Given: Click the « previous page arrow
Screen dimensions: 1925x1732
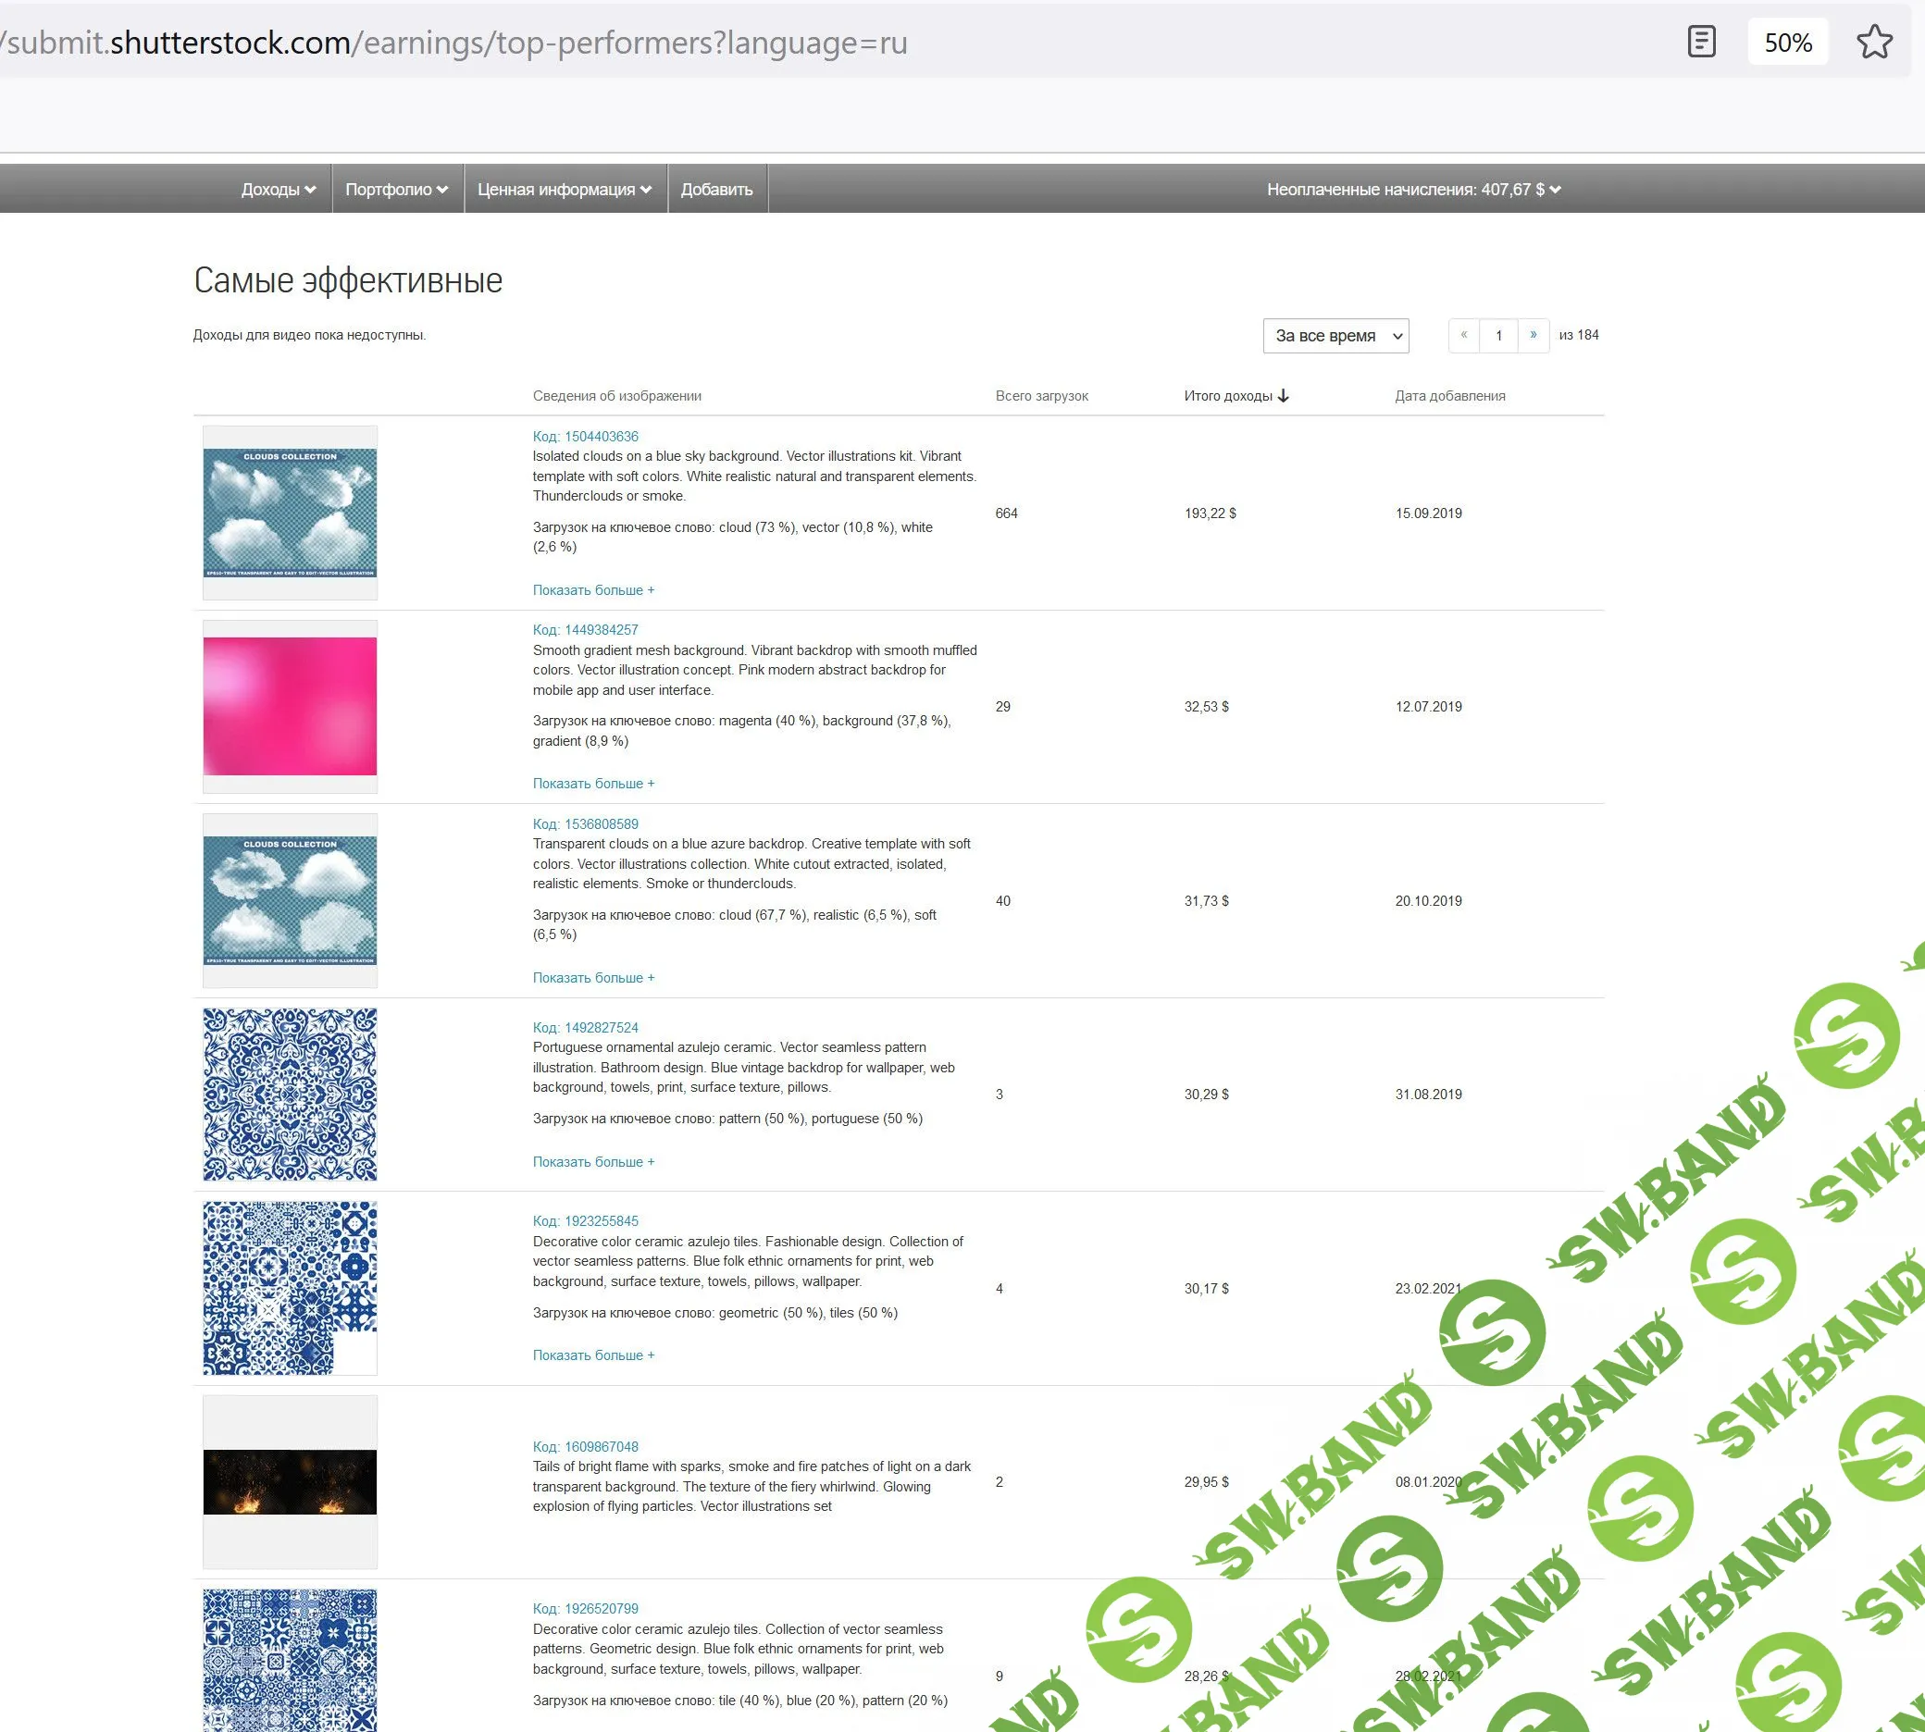Looking at the screenshot, I should click(x=1463, y=335).
